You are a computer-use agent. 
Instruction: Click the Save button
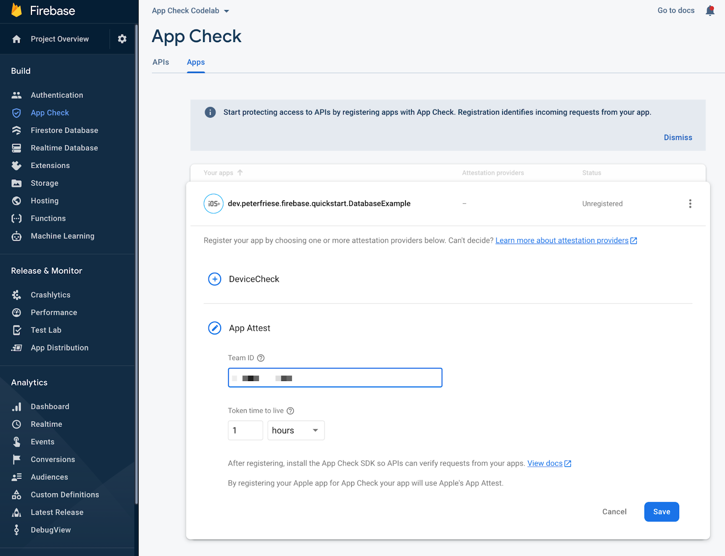(x=661, y=512)
